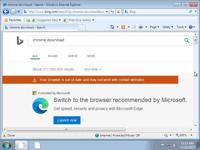Click 'Internet | Protected Mode: Off' status text

tap(120, 135)
